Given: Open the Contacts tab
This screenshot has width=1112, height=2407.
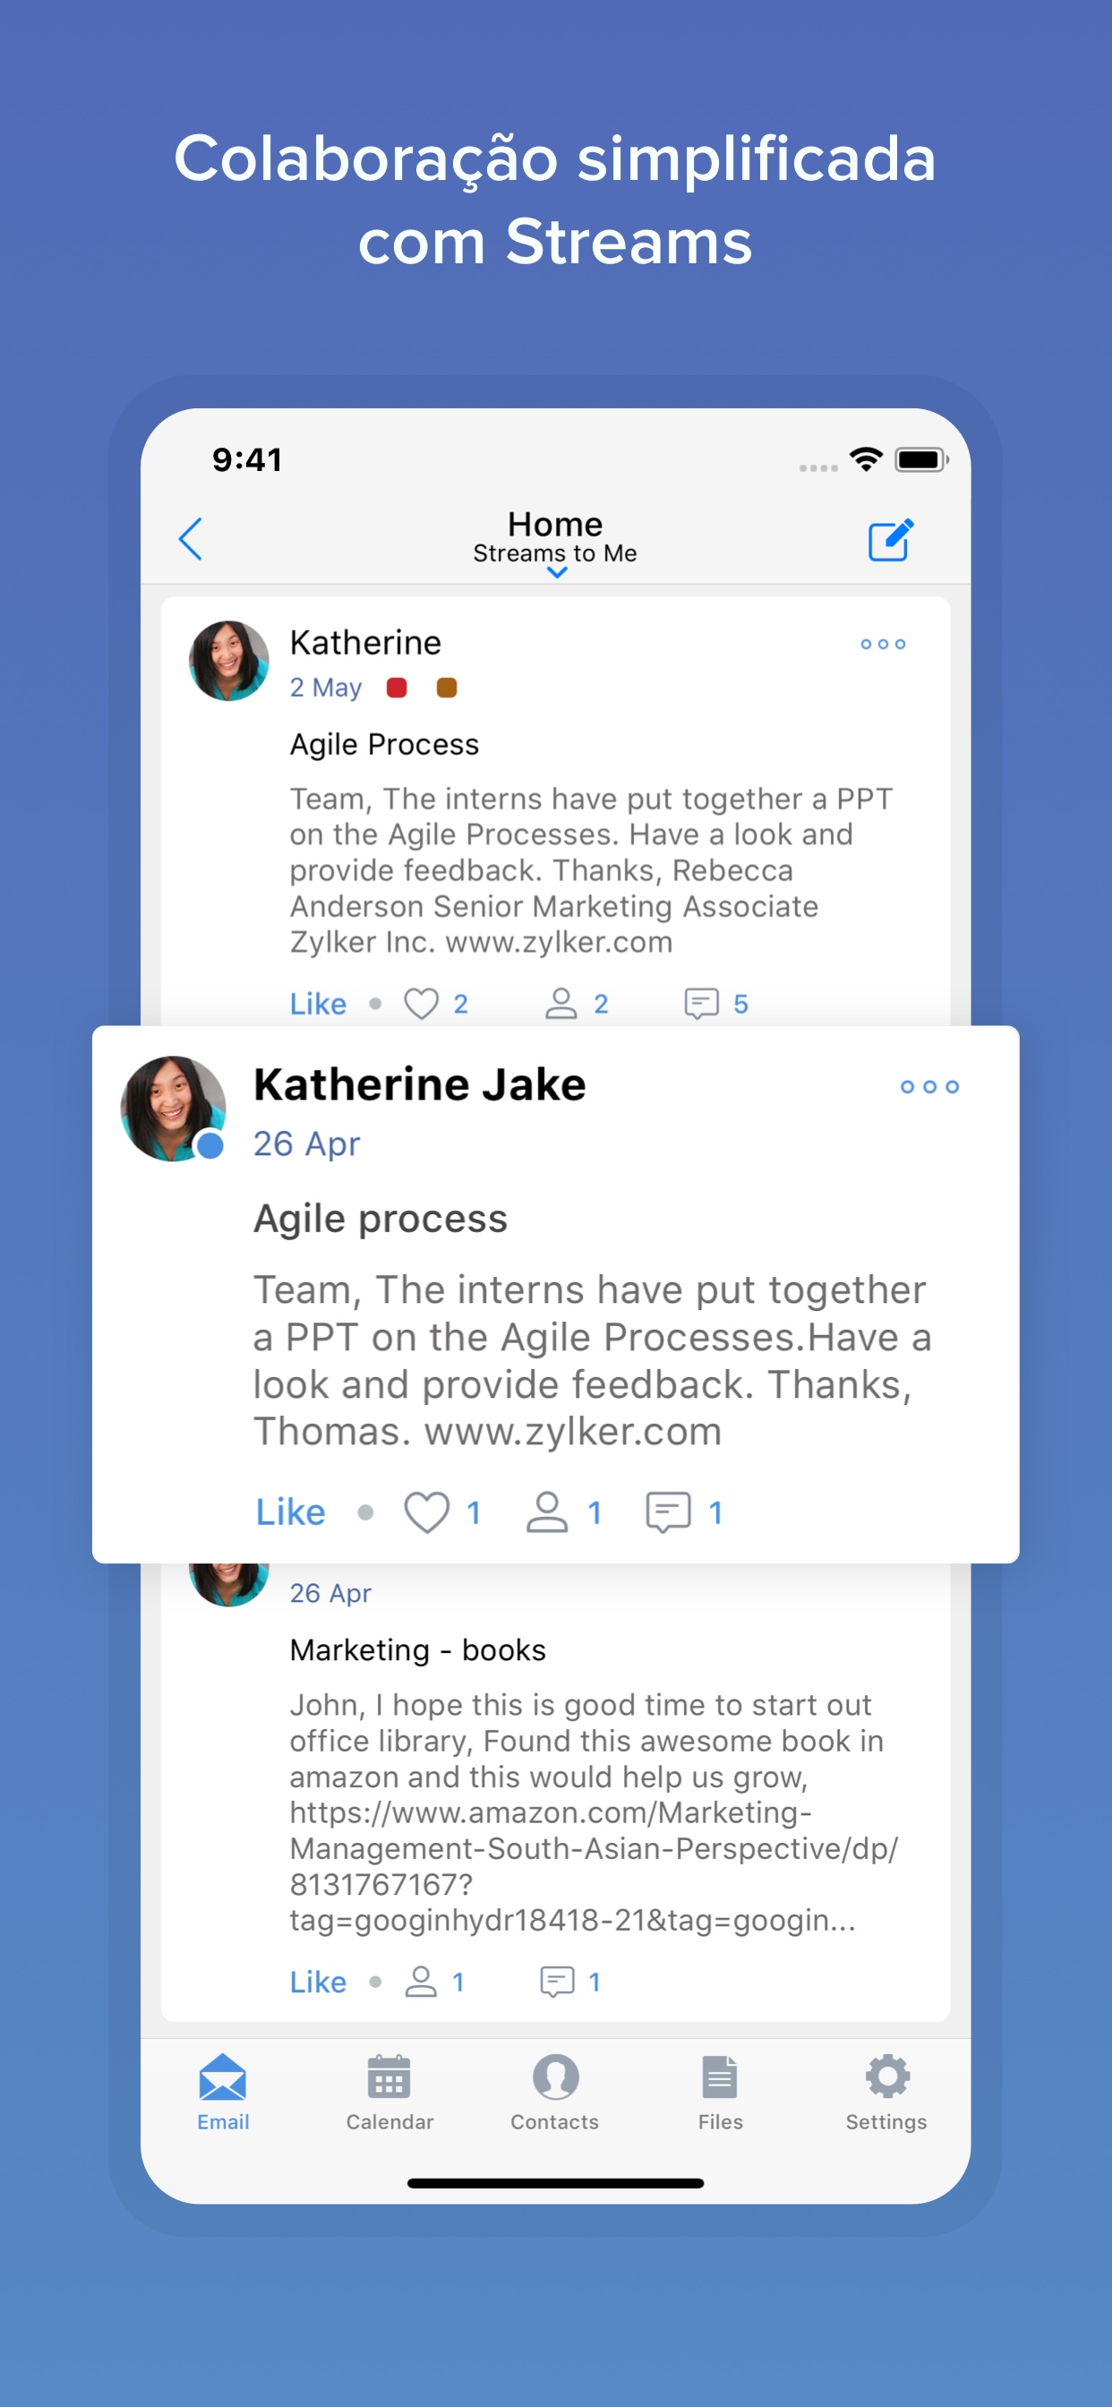Looking at the screenshot, I should tap(555, 2092).
